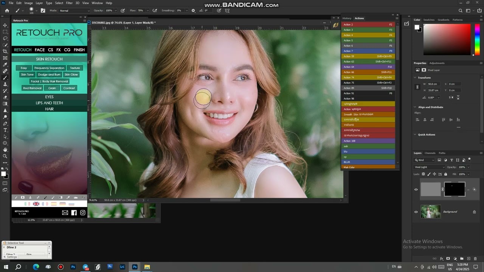This screenshot has height=272, width=484.
Task: Open the Vivid Light blend mode dropdown
Action: (x=430, y=167)
